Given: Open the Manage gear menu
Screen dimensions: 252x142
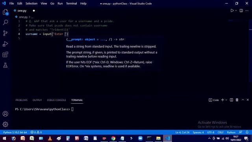Looking at the screenshot, I should [5, 124].
